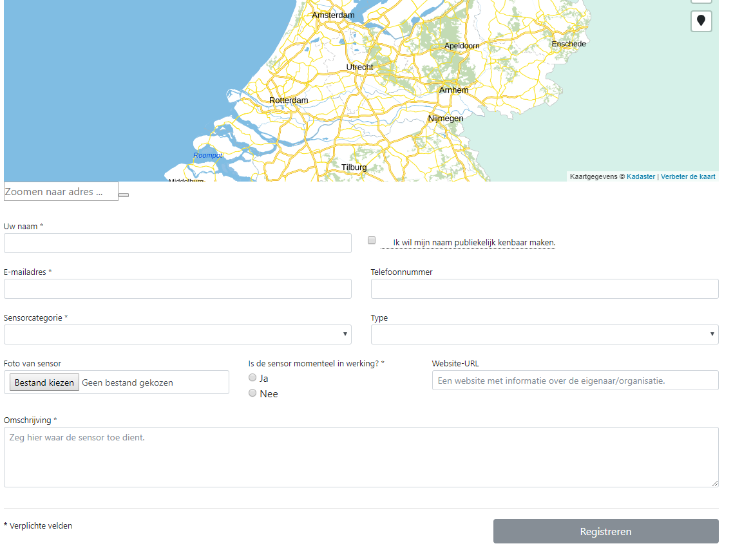
Task: Click the small button beside the address search
Action: pos(124,194)
